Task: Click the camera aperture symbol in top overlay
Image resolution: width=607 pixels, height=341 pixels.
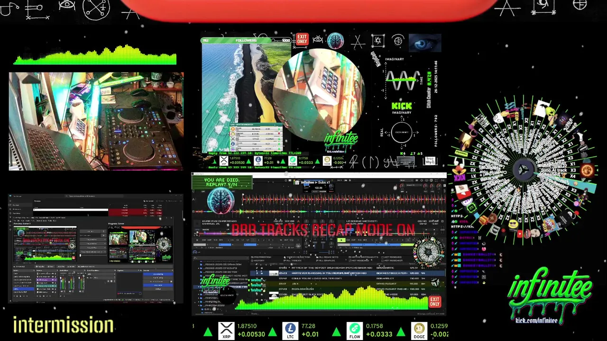Action: (378, 41)
